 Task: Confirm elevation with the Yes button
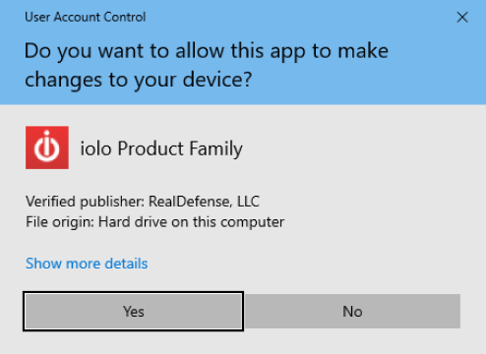pyautogui.click(x=134, y=311)
